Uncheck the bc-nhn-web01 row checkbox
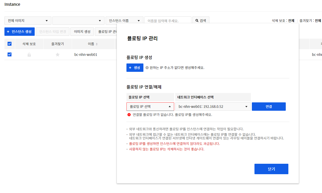Viewport: 322px width, 193px height. (9, 55)
